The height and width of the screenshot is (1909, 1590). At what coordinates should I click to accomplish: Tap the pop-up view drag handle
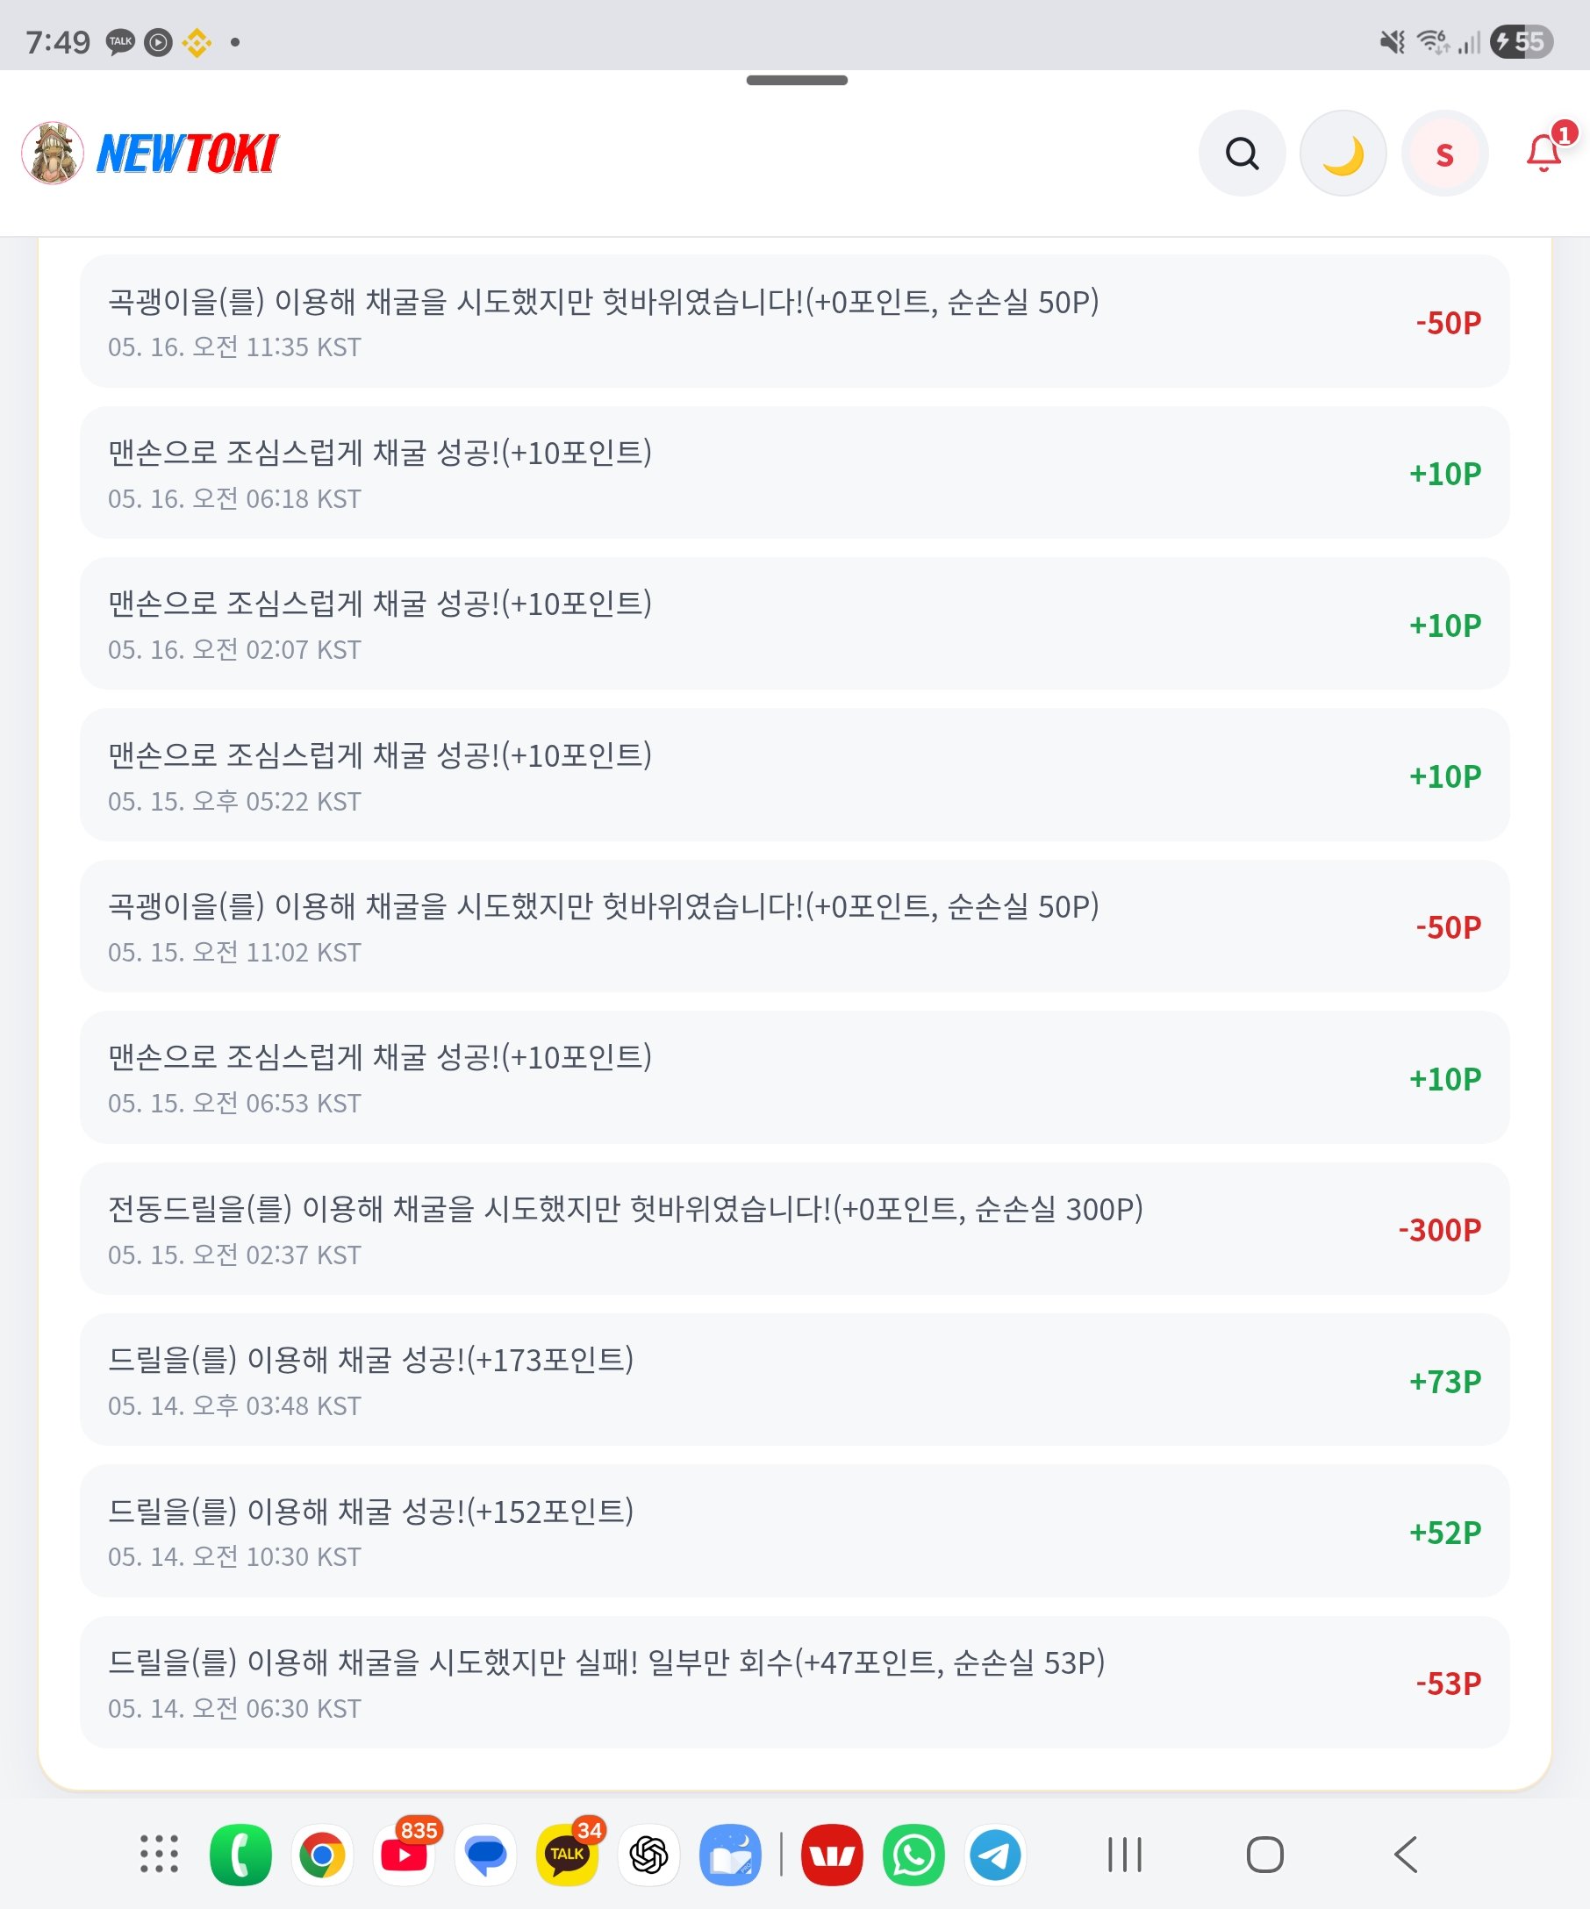797,80
